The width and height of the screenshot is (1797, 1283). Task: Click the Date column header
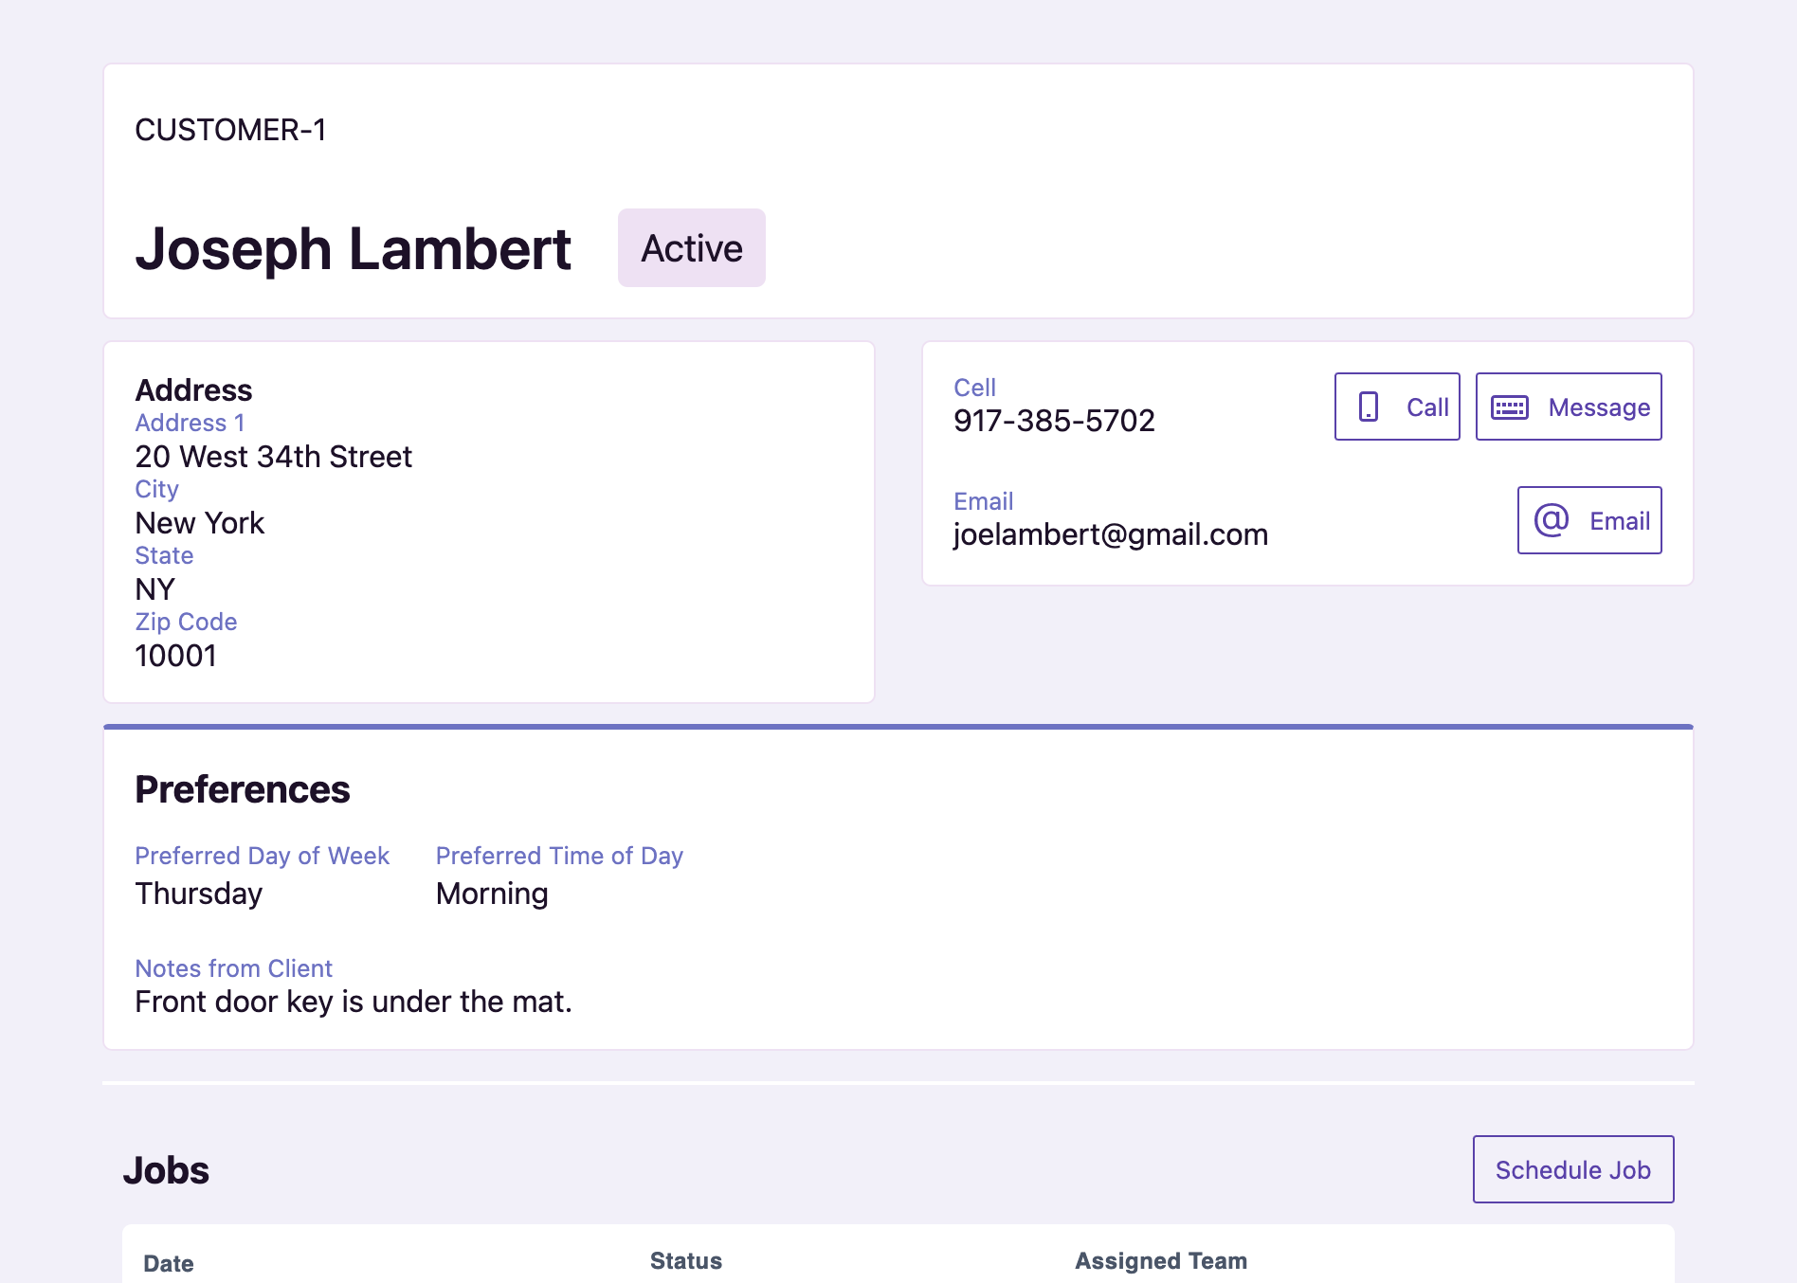pyautogui.click(x=169, y=1263)
